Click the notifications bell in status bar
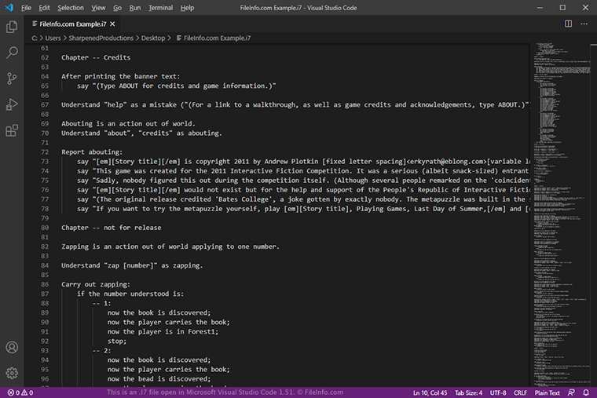 pyautogui.click(x=587, y=393)
